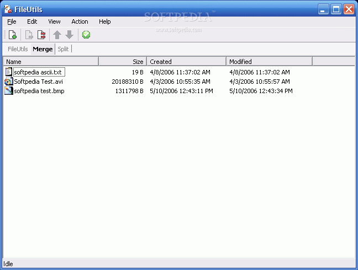
Task: Open the Help menu
Action: (x=105, y=21)
